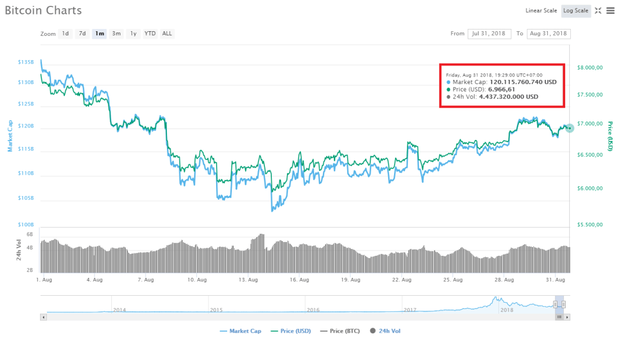
Task: Click the '$8.000,00' price axis label
Action: pos(590,68)
